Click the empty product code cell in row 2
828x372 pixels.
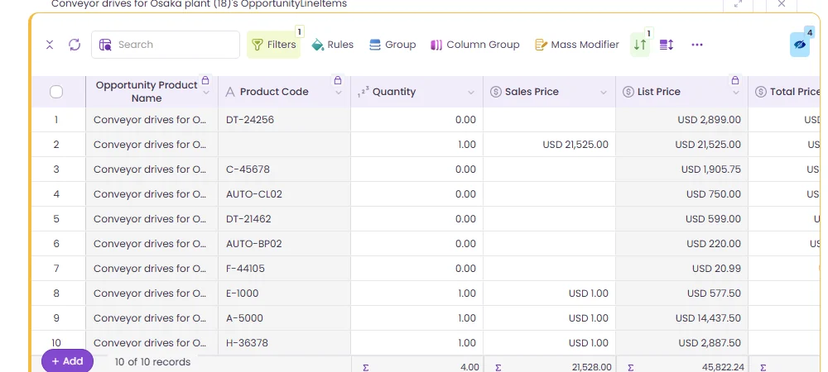coord(284,145)
